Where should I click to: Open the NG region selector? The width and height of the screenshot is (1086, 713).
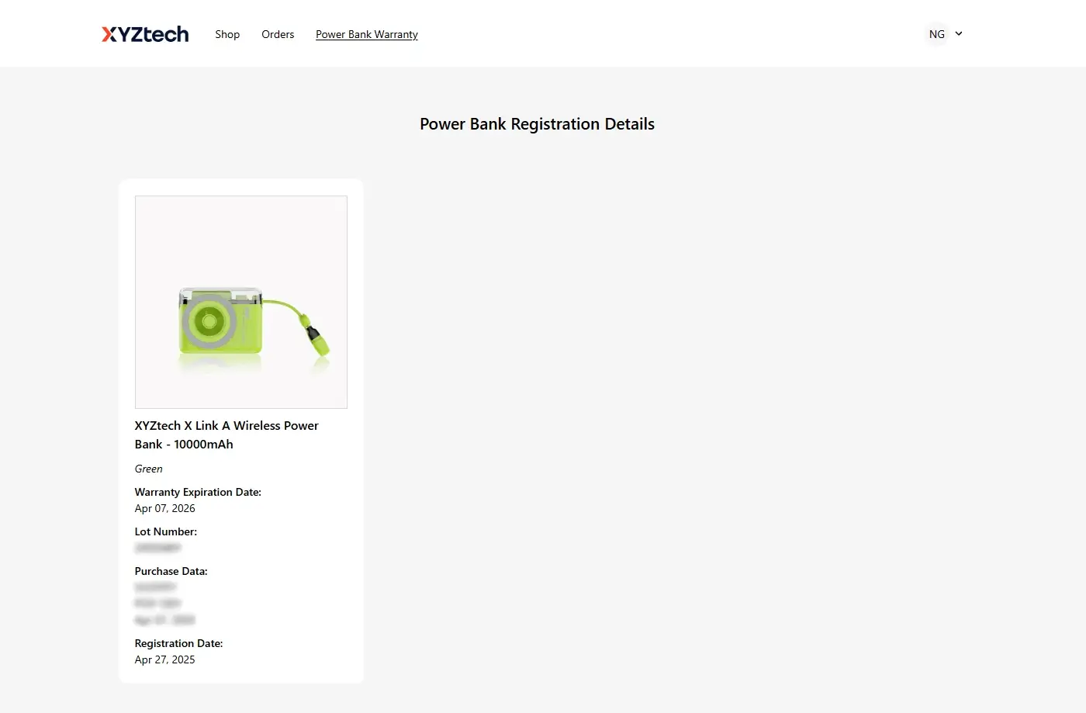tap(943, 33)
